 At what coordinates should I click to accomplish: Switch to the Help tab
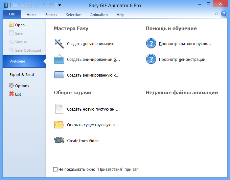121,15
